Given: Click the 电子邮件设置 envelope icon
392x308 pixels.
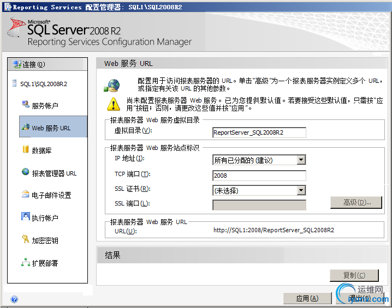Looking at the screenshot, I should click(26, 194).
